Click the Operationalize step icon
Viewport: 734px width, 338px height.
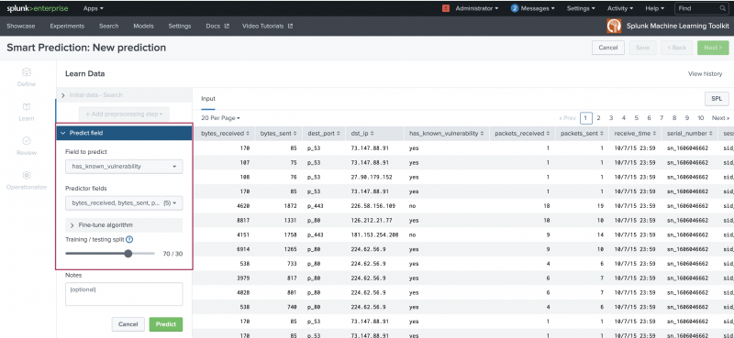[x=27, y=175]
